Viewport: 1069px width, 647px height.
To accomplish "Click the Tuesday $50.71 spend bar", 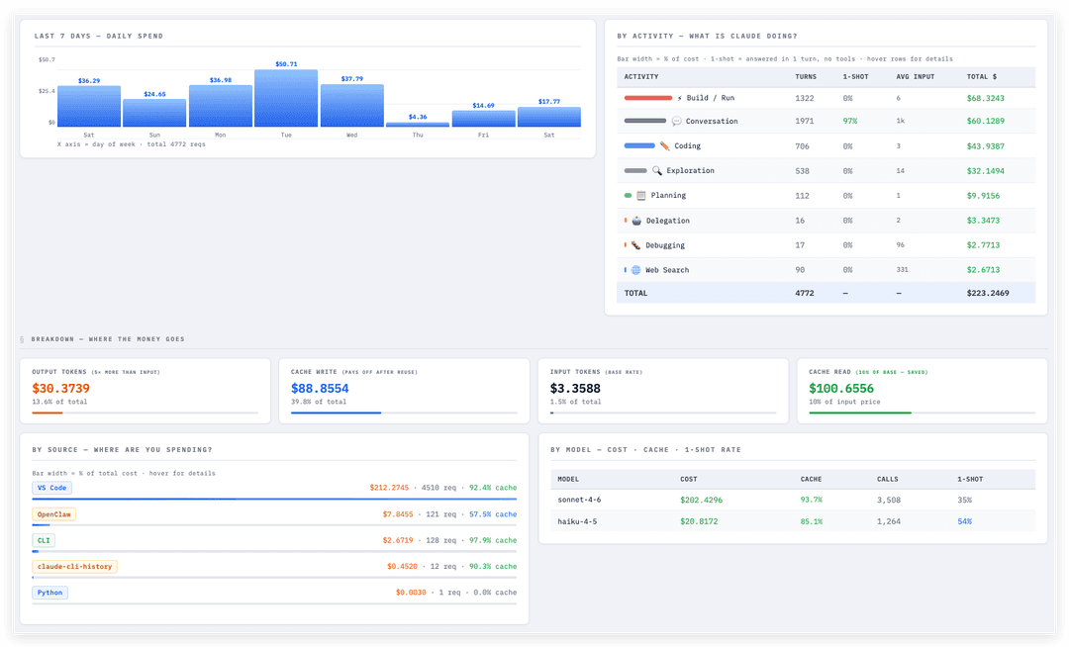I will [286, 98].
